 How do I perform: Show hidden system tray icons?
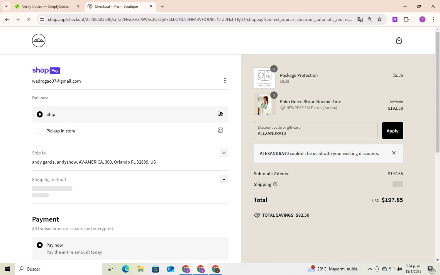370,269
